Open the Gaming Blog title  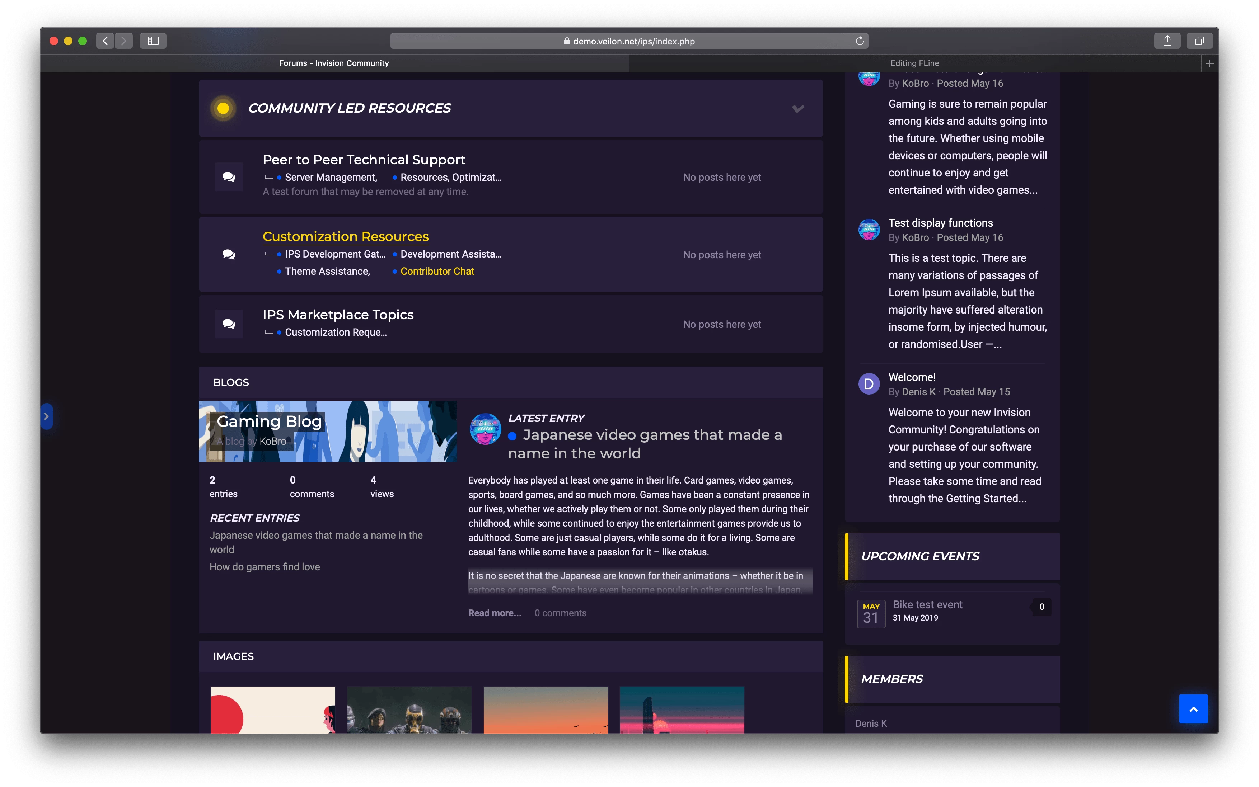pyautogui.click(x=269, y=421)
